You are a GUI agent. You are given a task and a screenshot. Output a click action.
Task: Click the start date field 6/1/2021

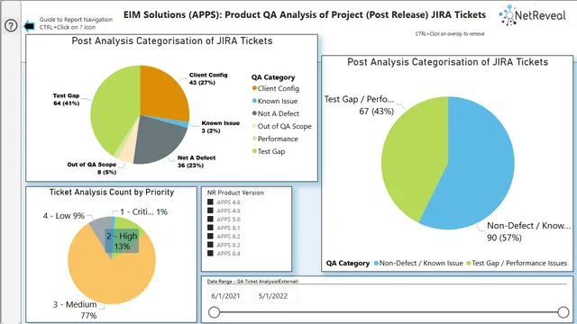coord(229,296)
